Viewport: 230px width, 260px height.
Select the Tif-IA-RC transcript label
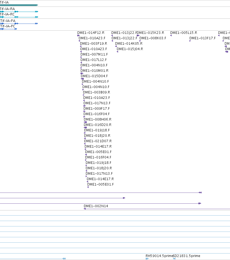pyautogui.click(x=7, y=14)
